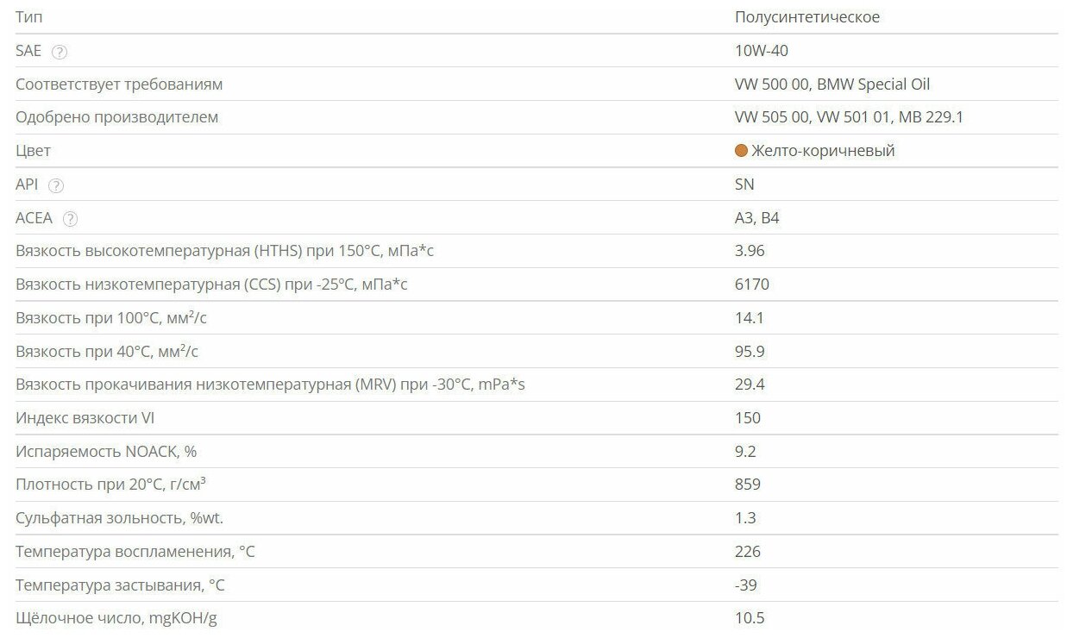Open the ACEA help tooltip icon

click(71, 219)
